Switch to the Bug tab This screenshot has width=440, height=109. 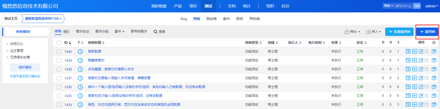pyautogui.click(x=184, y=19)
